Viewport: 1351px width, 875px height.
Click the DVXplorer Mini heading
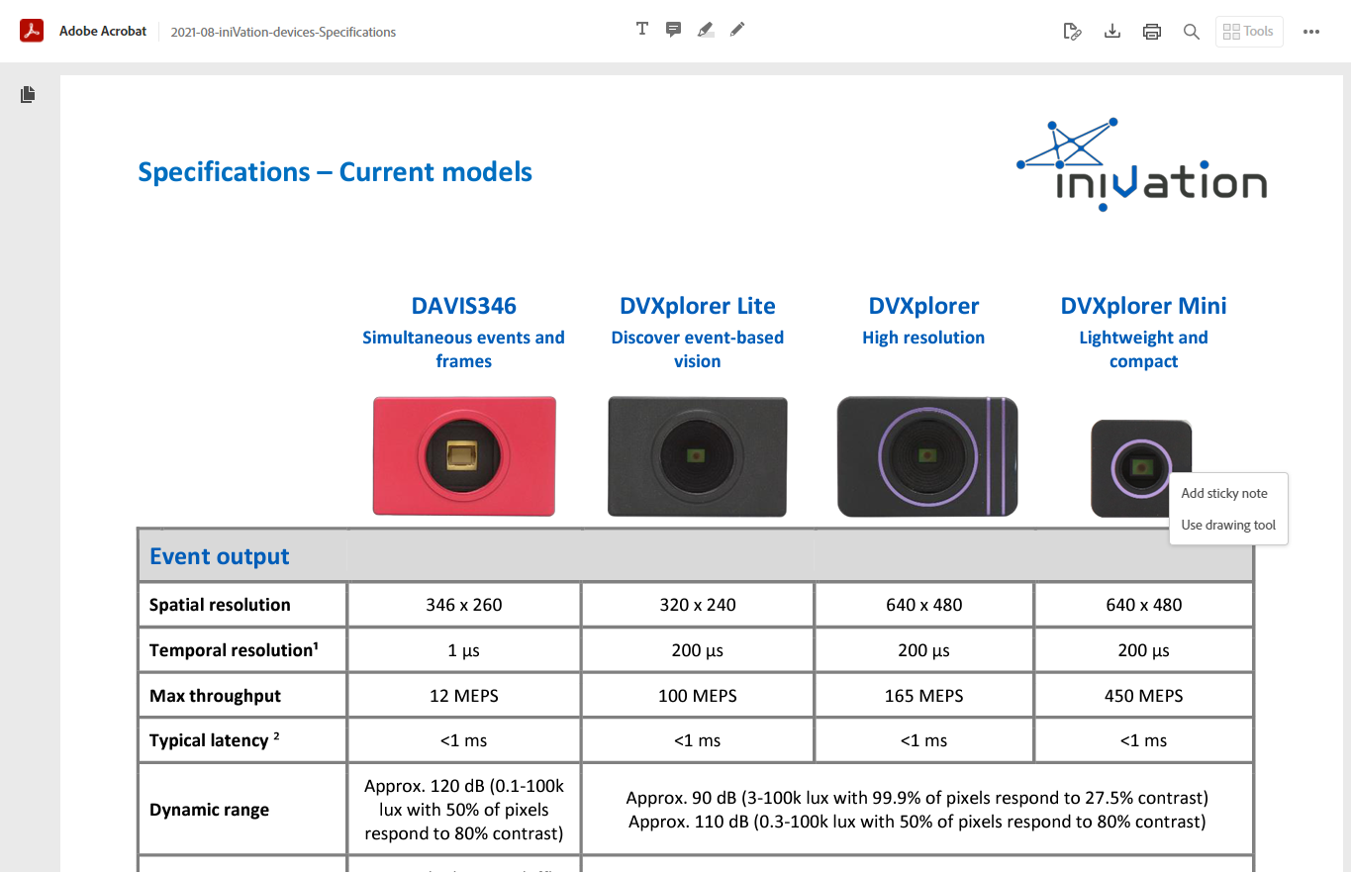coord(1143,306)
